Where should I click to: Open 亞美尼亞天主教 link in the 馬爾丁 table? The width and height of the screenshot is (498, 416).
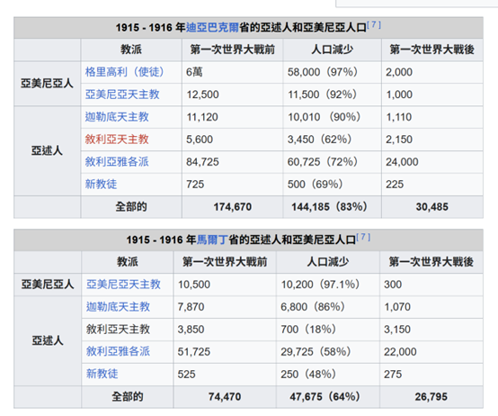pos(123,284)
